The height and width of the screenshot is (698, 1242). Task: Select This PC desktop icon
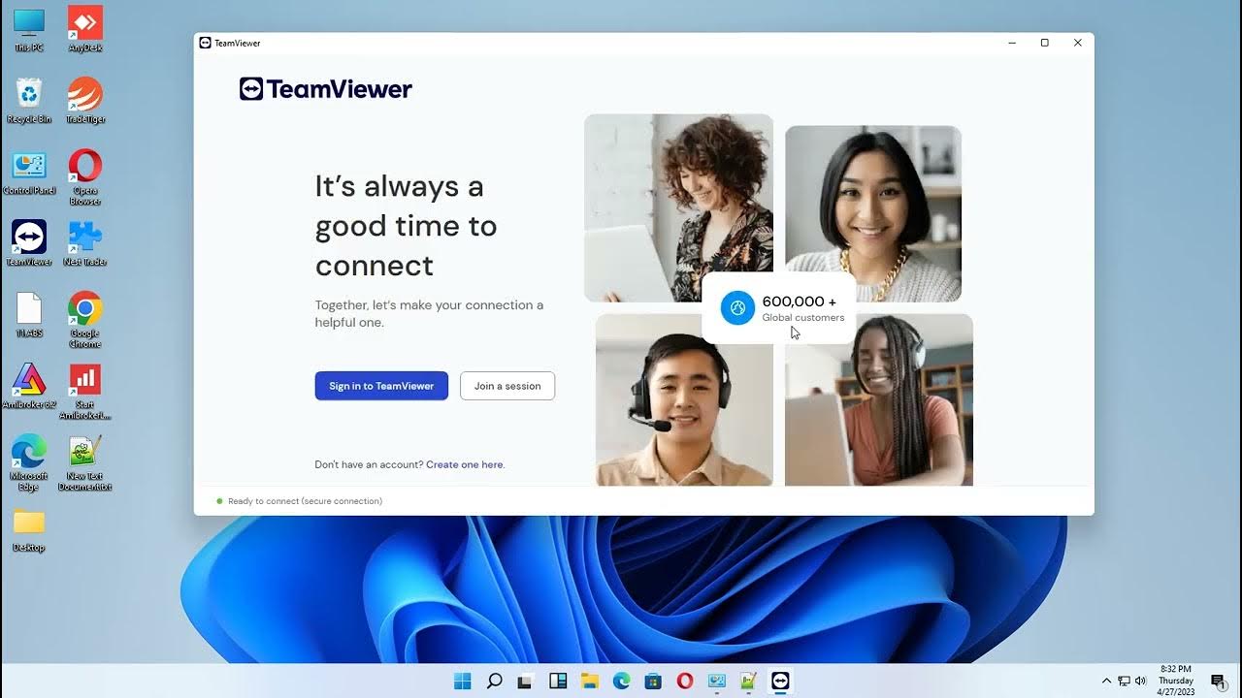tap(29, 30)
